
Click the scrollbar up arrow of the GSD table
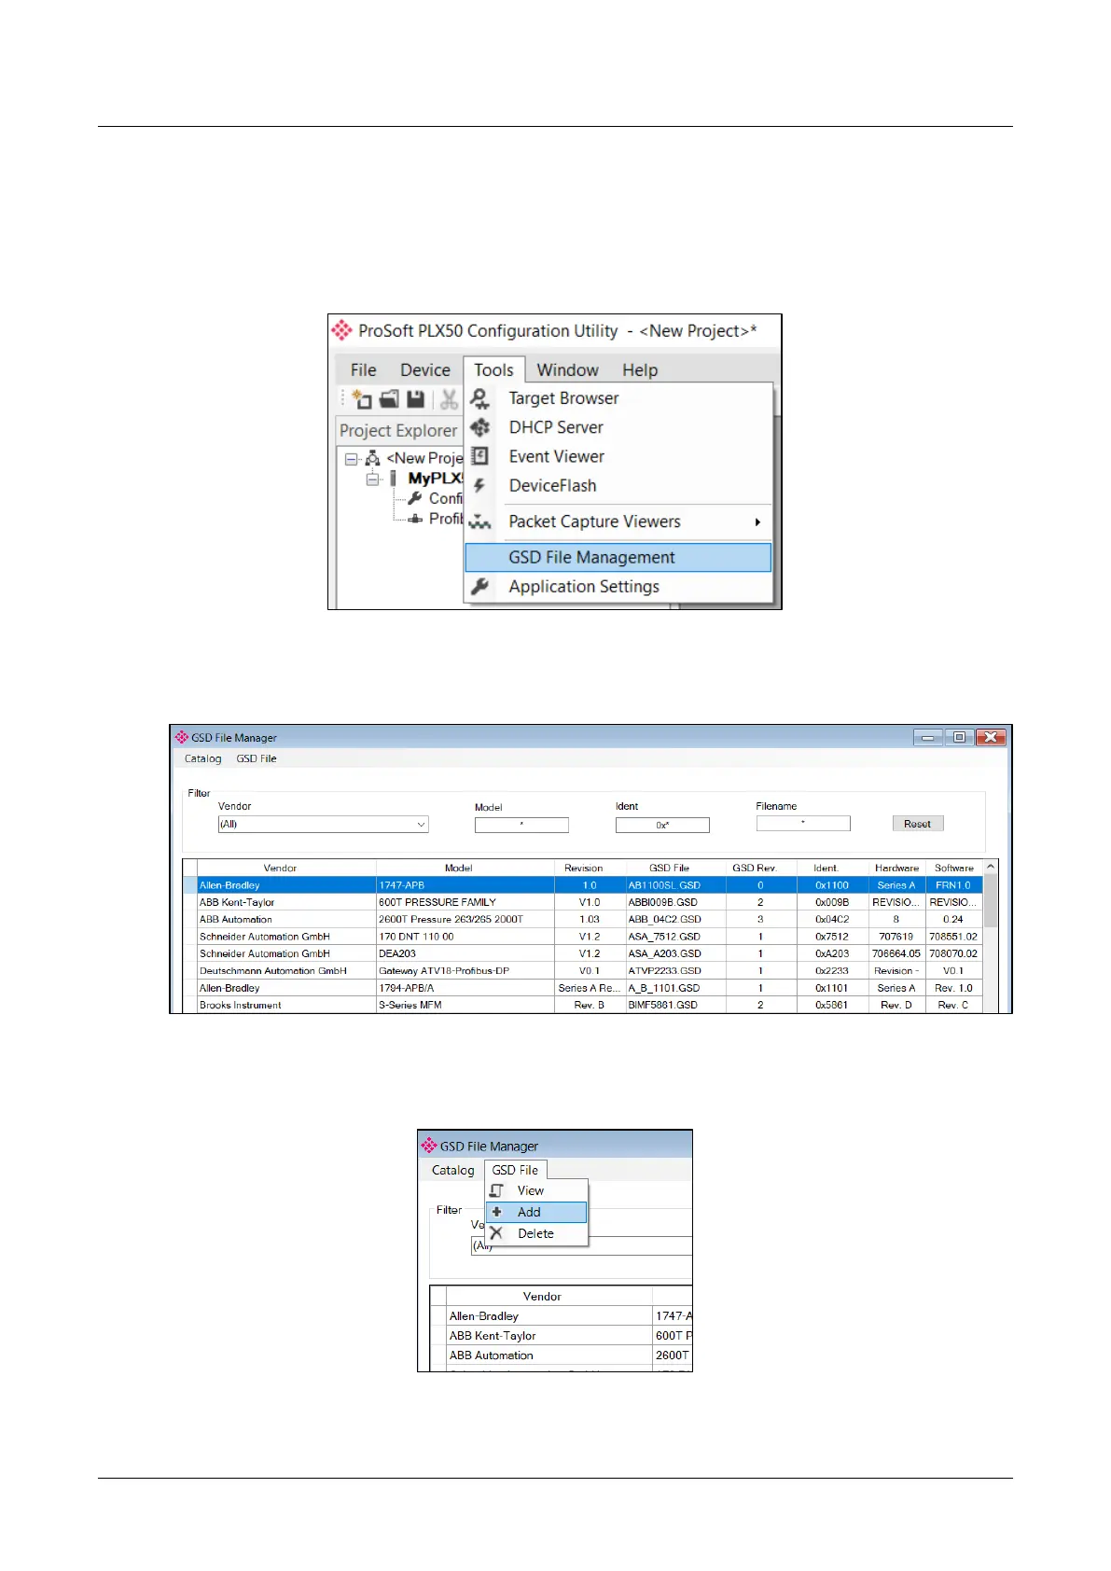click(x=991, y=868)
